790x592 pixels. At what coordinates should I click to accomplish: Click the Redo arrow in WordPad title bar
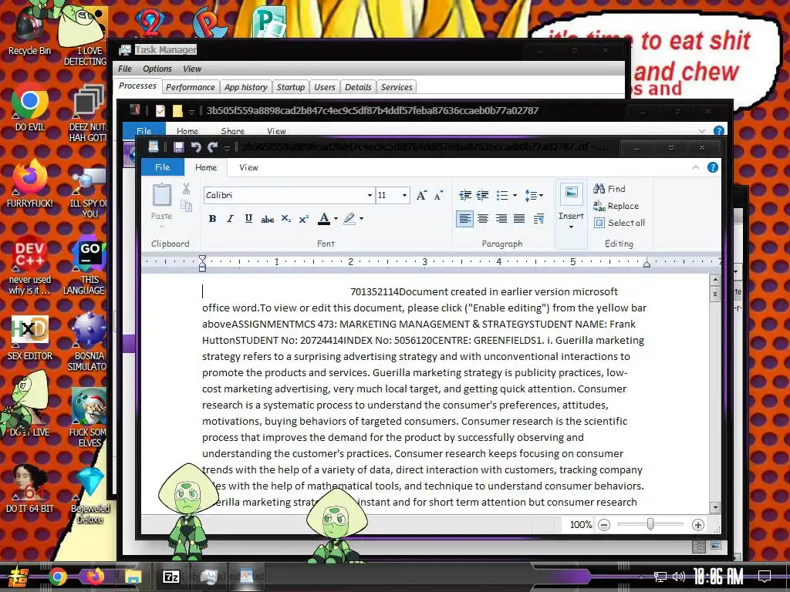click(x=213, y=147)
